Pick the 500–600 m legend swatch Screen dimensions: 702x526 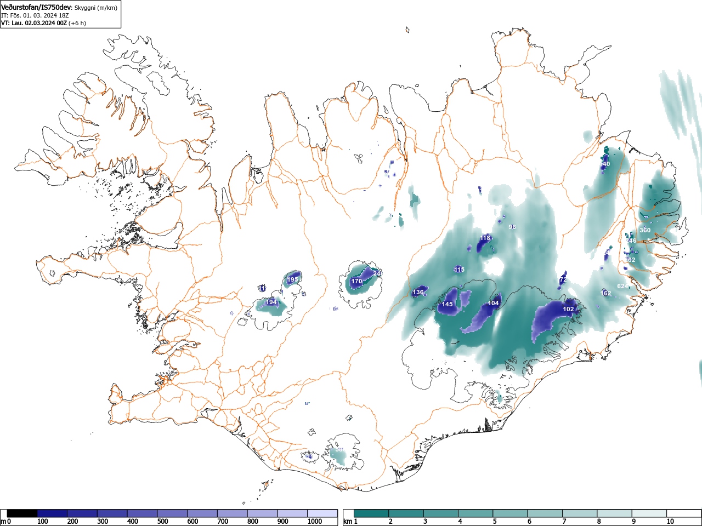point(172,513)
